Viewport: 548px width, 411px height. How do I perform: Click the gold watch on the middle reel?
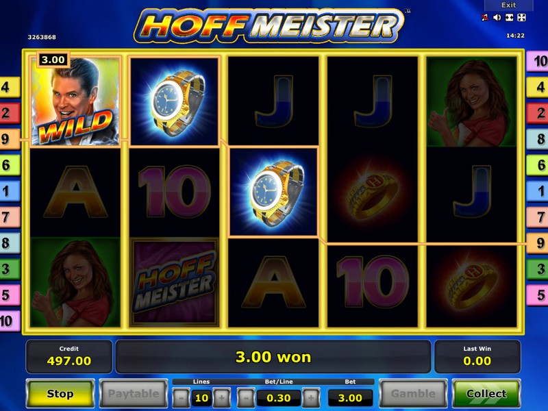click(273, 192)
